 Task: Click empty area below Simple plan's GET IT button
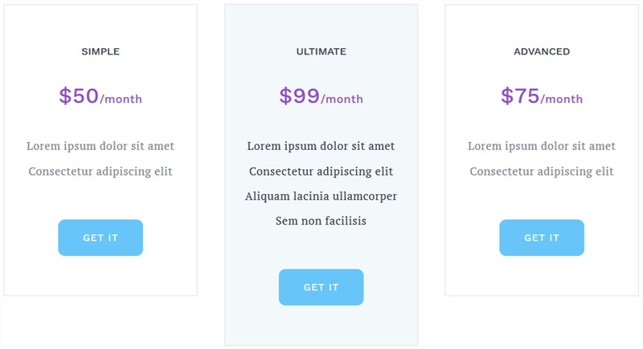tap(100, 277)
